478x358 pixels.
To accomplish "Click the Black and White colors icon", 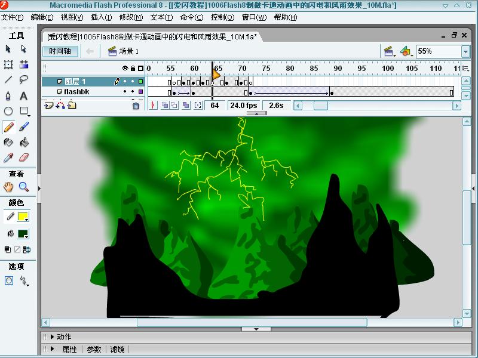I will [8, 249].
